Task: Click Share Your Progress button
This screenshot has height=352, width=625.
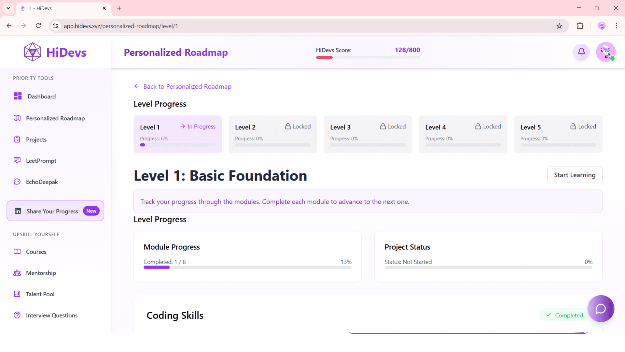Action: 55,211
